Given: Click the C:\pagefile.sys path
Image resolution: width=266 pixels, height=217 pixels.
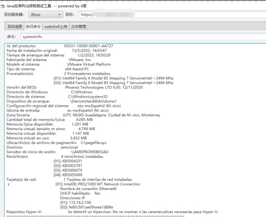Looking at the screenshot, I should [x=94, y=143].
